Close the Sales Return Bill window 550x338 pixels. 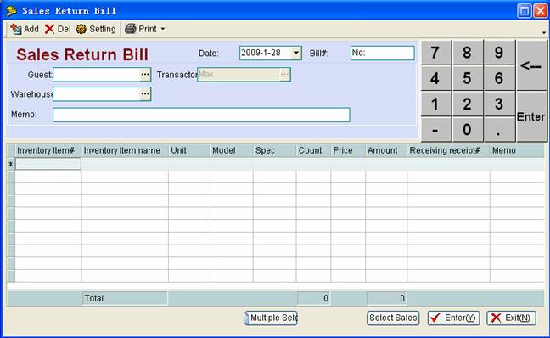pos(540,11)
